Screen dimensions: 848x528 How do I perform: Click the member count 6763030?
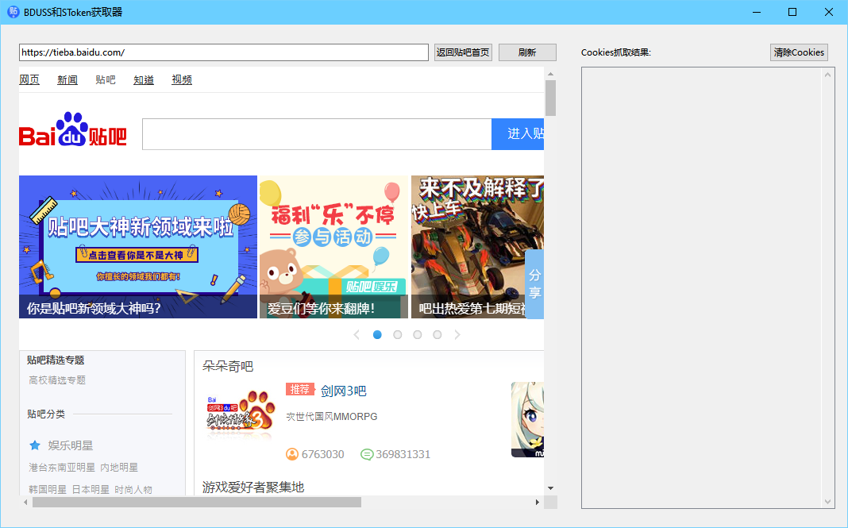point(323,454)
